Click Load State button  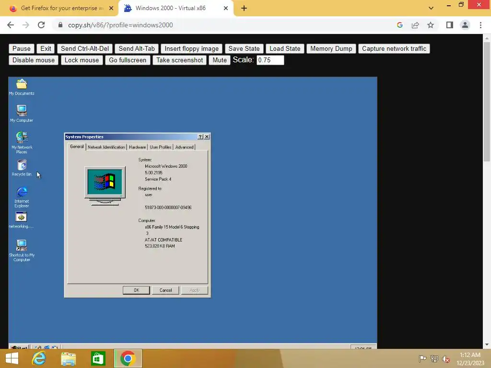pyautogui.click(x=285, y=48)
